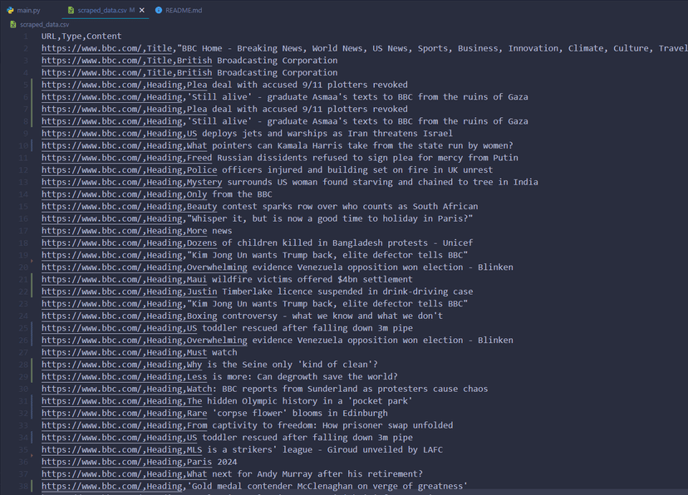Image resolution: width=688 pixels, height=495 pixels.
Task: Click the URL on the Only from the BBC line
Action: pos(91,194)
